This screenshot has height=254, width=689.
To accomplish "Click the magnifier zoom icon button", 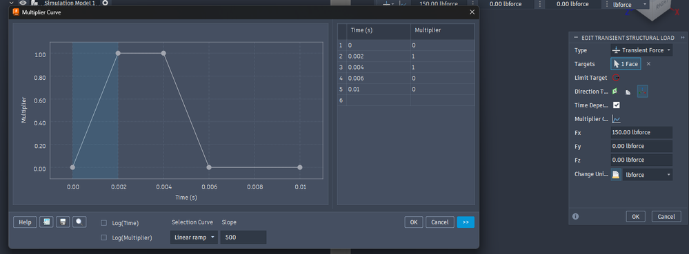I will tap(79, 222).
